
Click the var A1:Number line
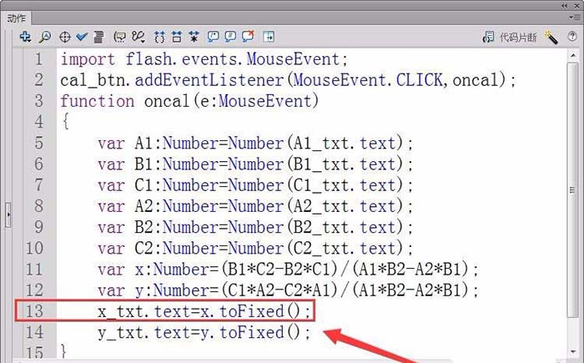tap(255, 143)
